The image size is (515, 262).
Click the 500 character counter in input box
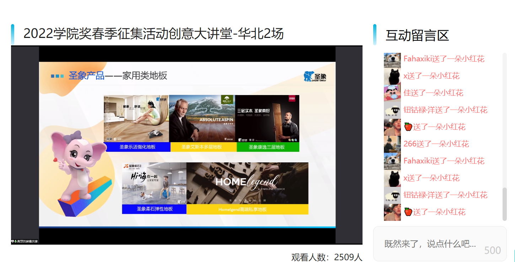tap(493, 250)
